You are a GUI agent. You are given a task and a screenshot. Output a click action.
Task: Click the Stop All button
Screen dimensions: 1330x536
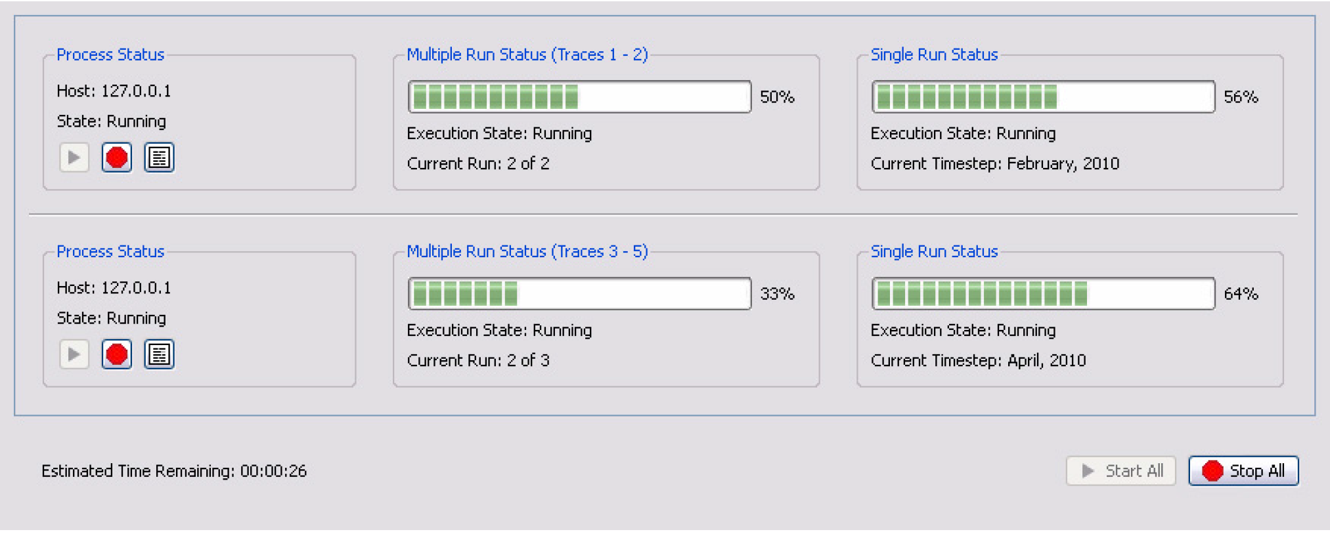pyautogui.click(x=1243, y=471)
